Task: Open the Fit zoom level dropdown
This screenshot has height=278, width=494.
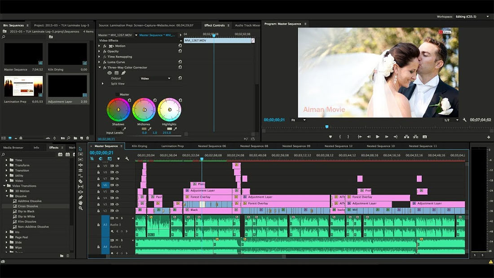Action: [298, 120]
